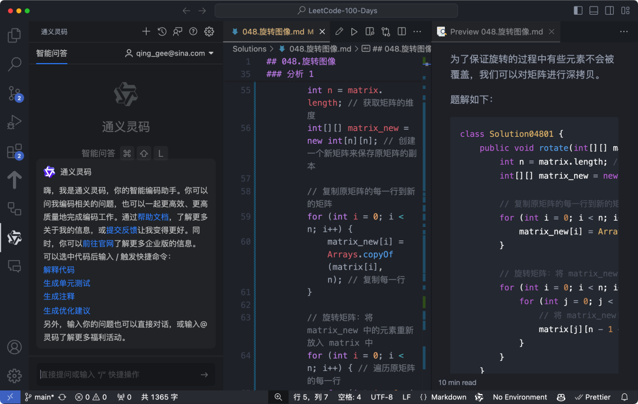Toggle bottom panel layout button

594,11
